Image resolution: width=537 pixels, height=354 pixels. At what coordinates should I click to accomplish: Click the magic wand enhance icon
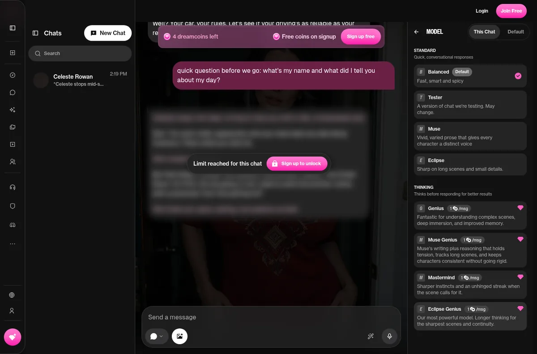pos(371,336)
